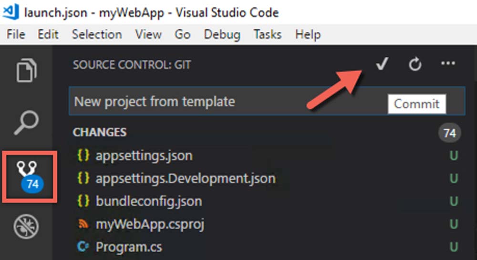Select Program.cs in changes list
Image resolution: width=477 pixels, height=260 pixels.
[x=128, y=247]
